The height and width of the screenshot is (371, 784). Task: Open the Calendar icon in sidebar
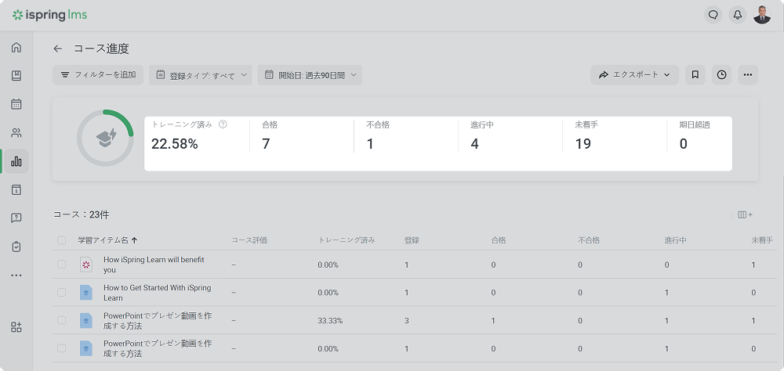pyautogui.click(x=16, y=104)
